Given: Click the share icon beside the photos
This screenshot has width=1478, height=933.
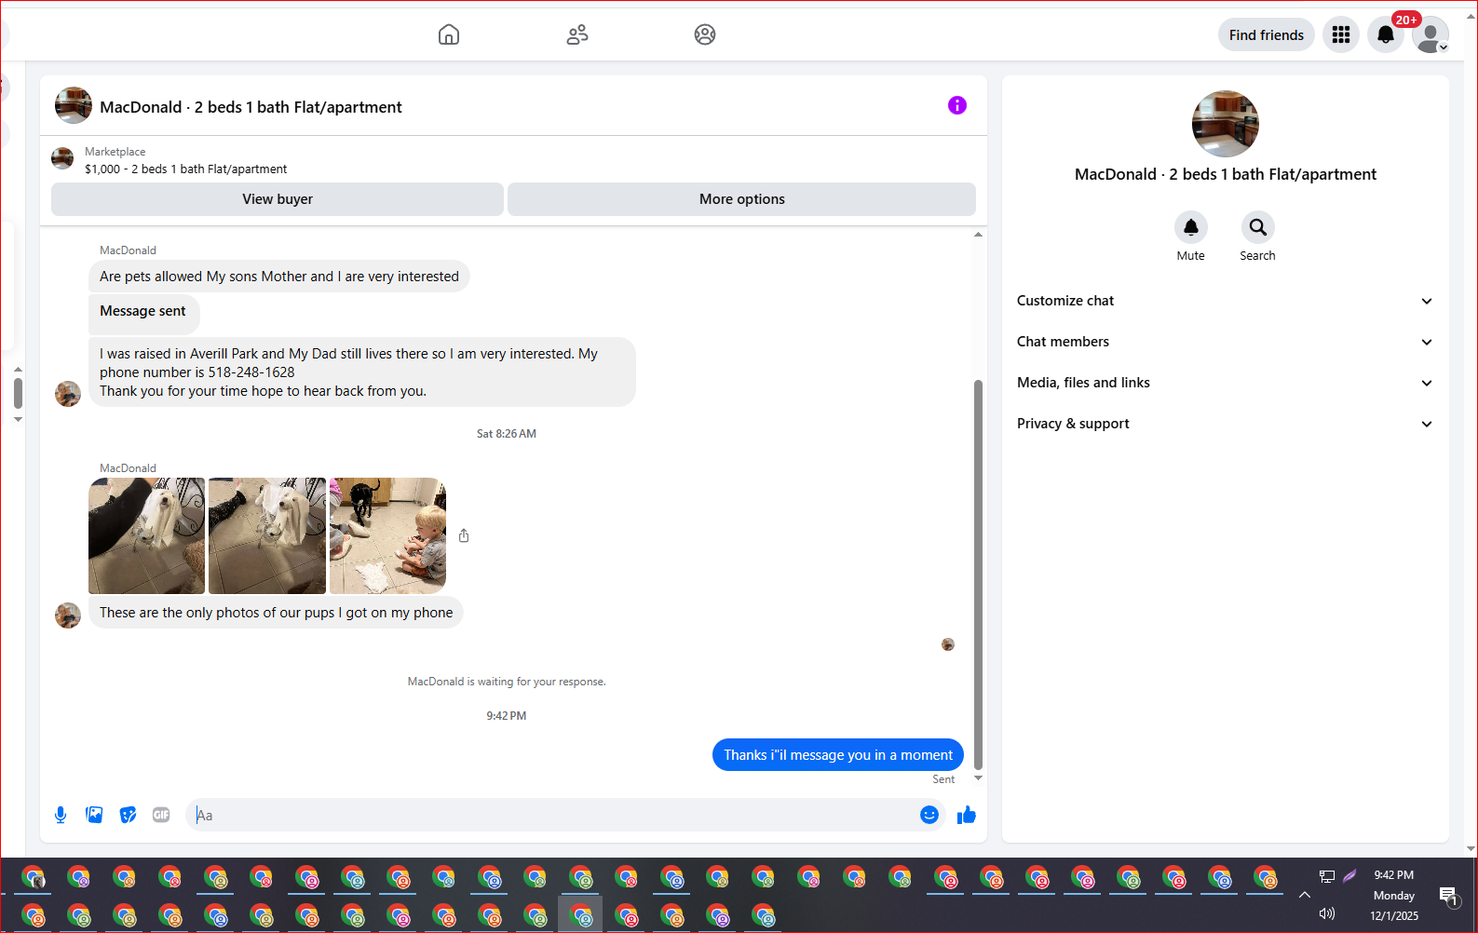Looking at the screenshot, I should pos(464,536).
